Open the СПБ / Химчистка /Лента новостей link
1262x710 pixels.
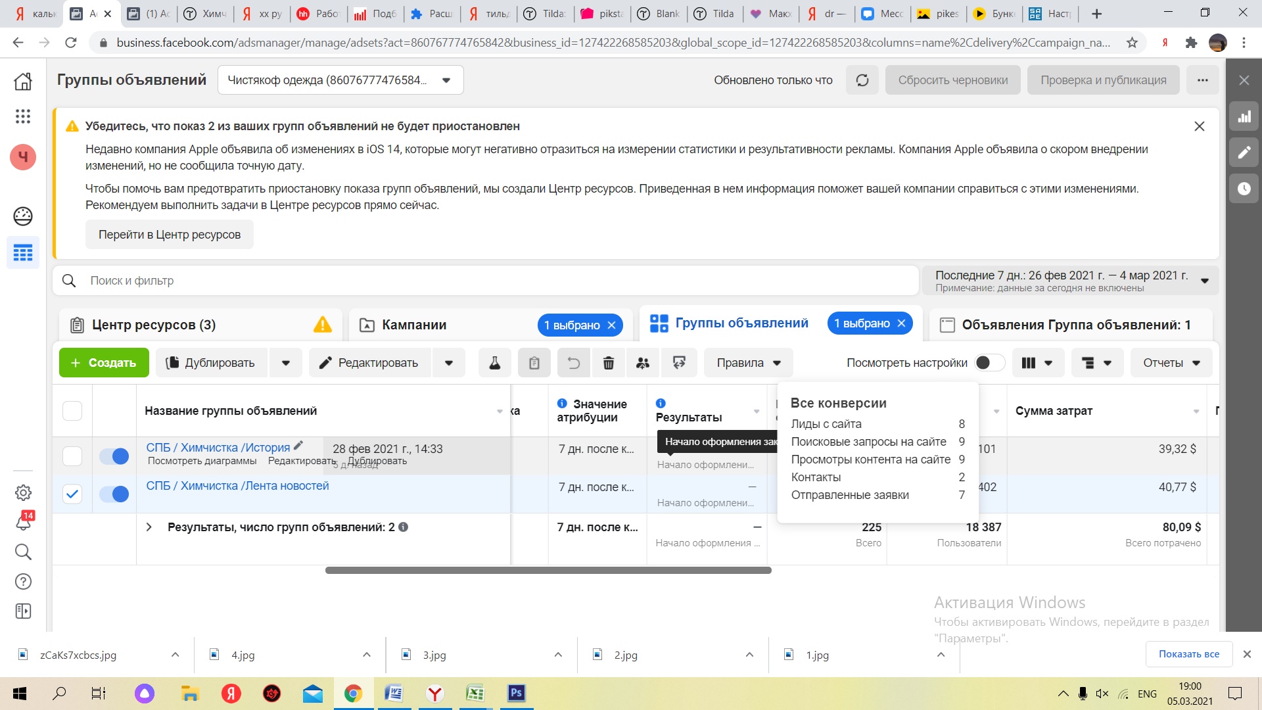point(237,486)
